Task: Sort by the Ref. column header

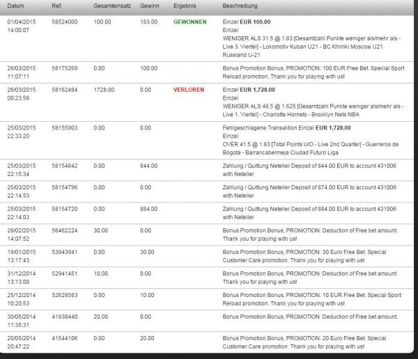Action: 57,5
